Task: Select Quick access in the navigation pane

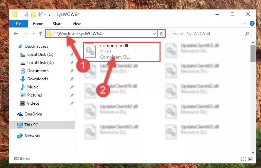Action: coord(33,46)
